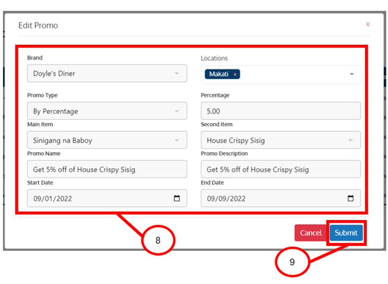Click the Promo Description label
Image resolution: width=388 pixels, height=284 pixels.
point(224,154)
